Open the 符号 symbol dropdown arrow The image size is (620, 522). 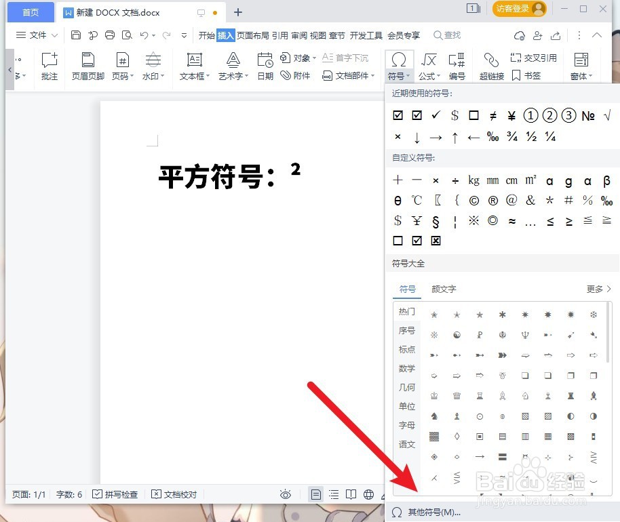pyautogui.click(x=408, y=75)
